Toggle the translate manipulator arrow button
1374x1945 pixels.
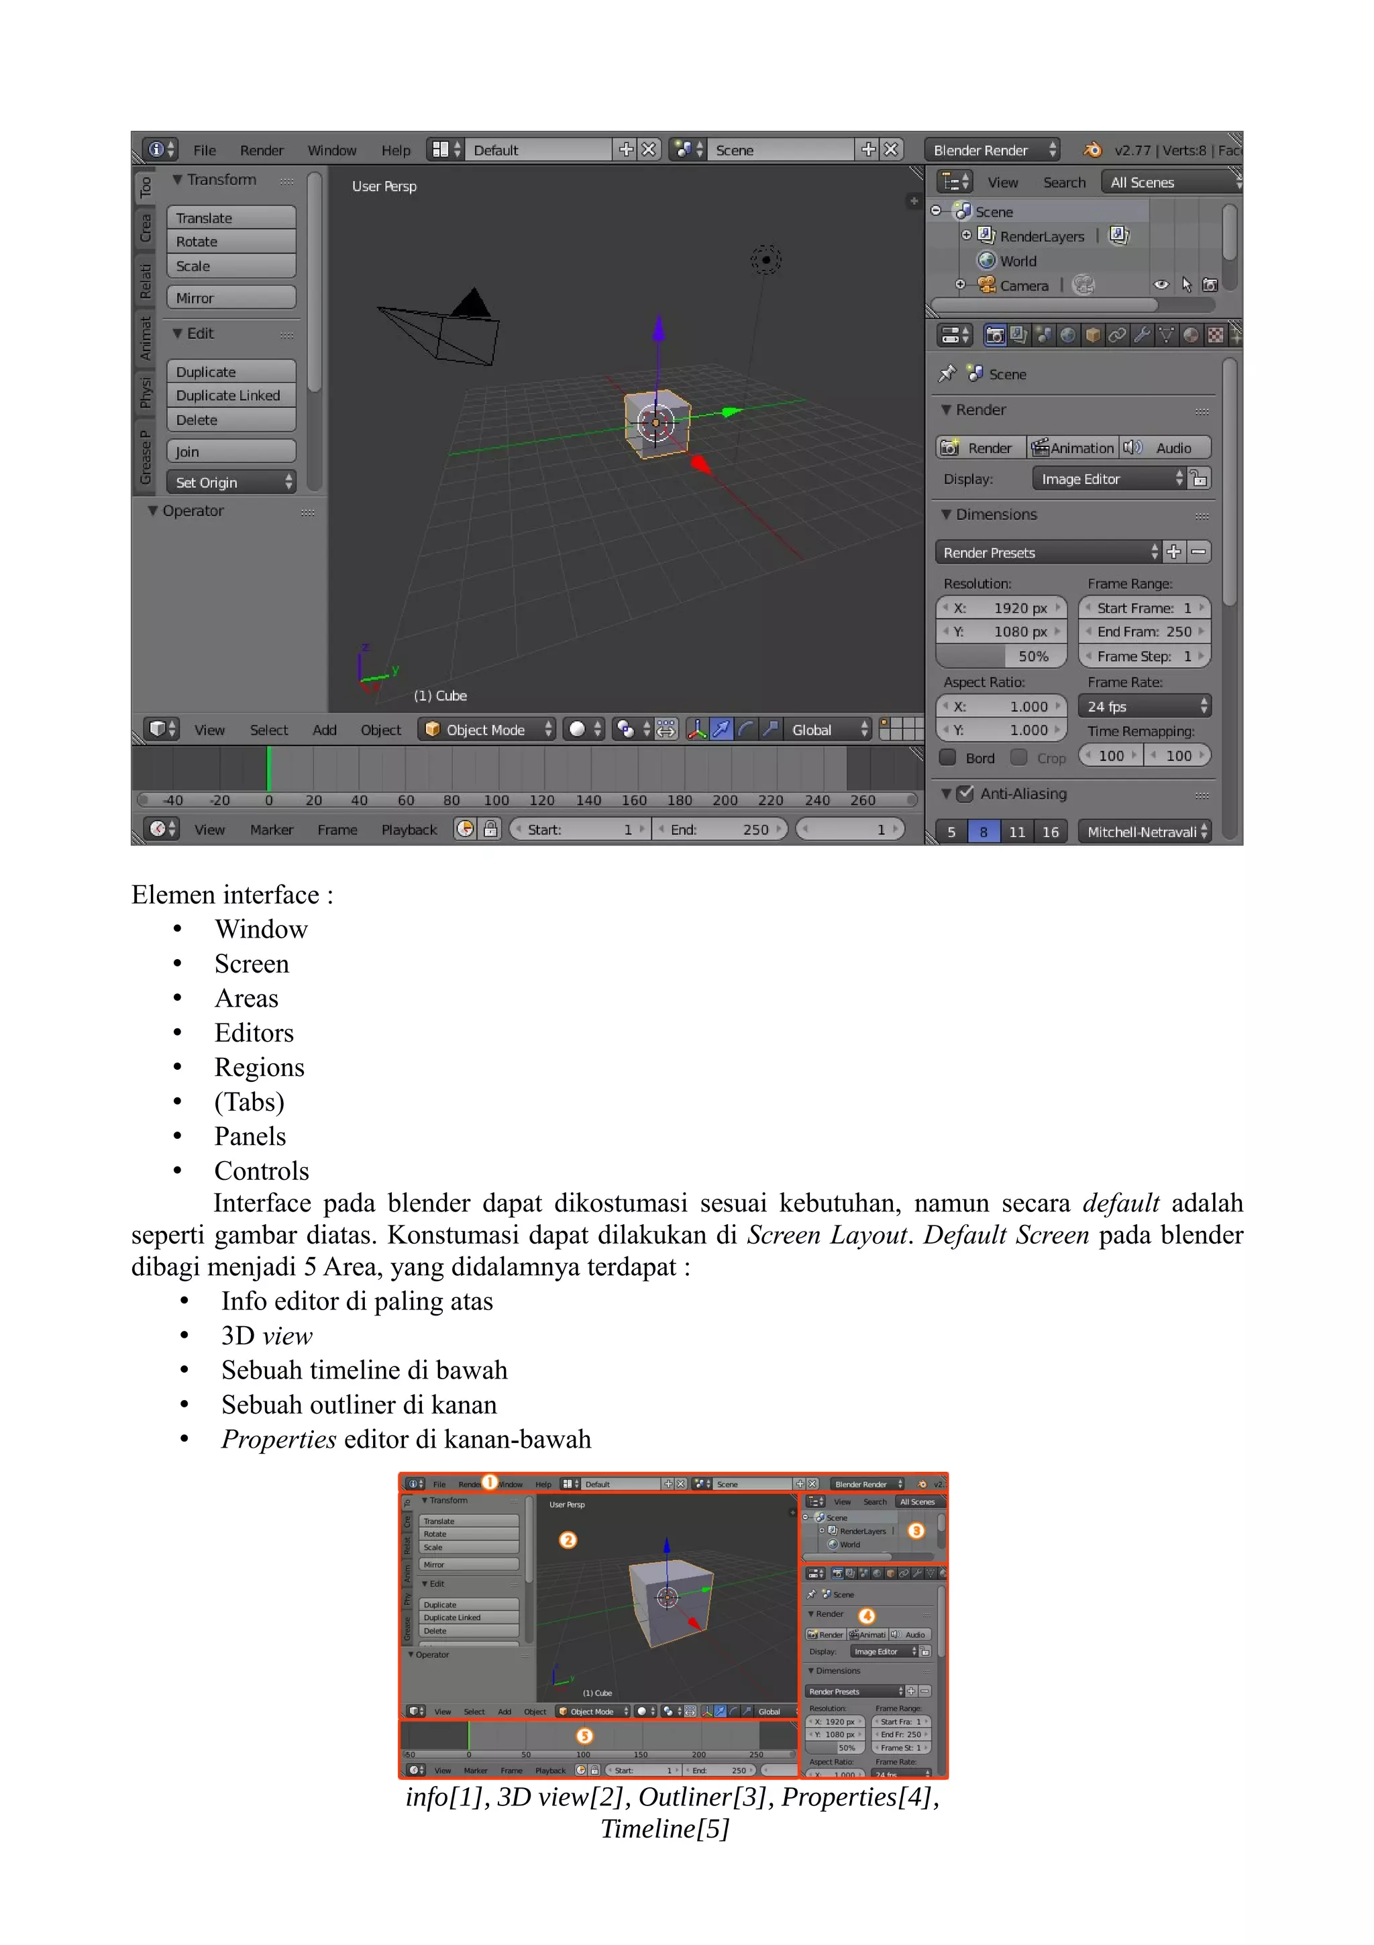pyautogui.click(x=721, y=728)
